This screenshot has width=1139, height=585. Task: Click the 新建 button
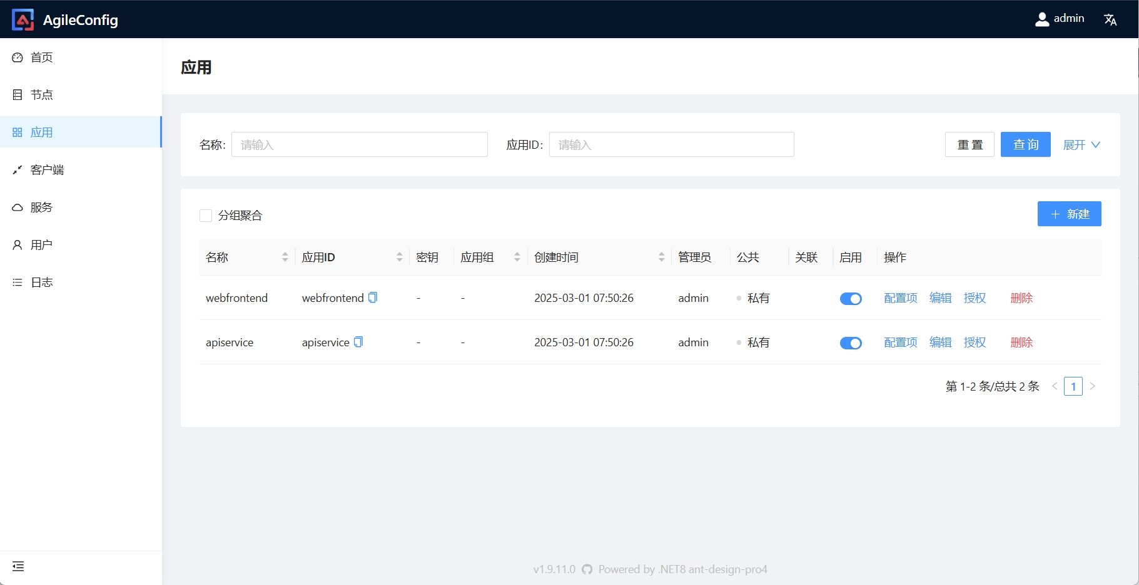click(1069, 214)
